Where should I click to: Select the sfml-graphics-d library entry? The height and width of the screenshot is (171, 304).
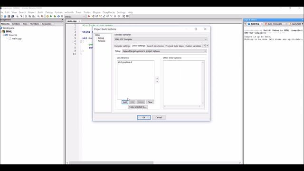(125, 62)
